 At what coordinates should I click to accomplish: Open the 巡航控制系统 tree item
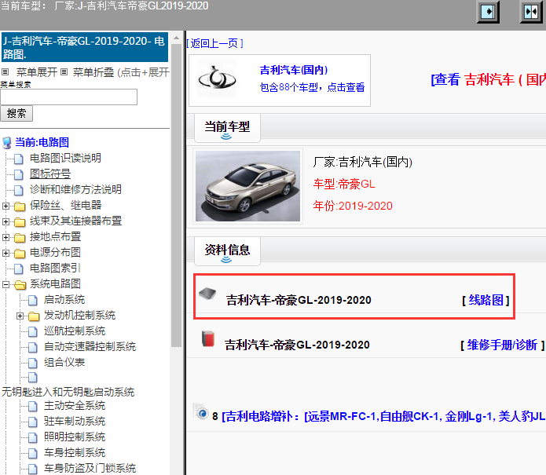[x=75, y=331]
